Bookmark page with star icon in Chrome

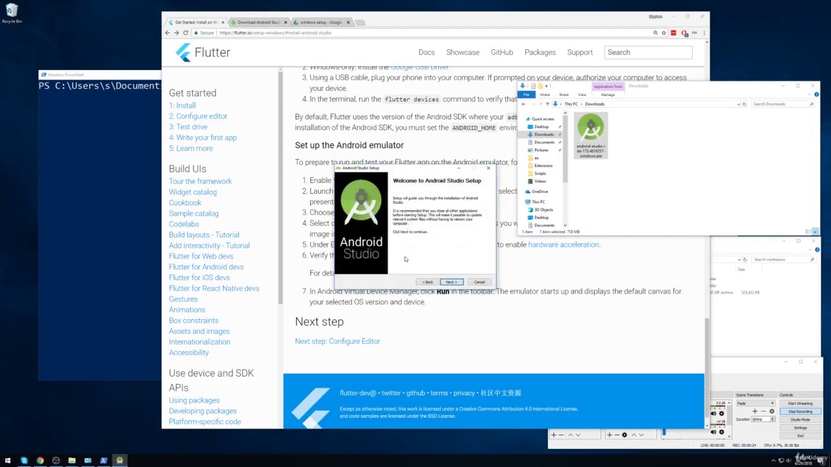pos(664,33)
